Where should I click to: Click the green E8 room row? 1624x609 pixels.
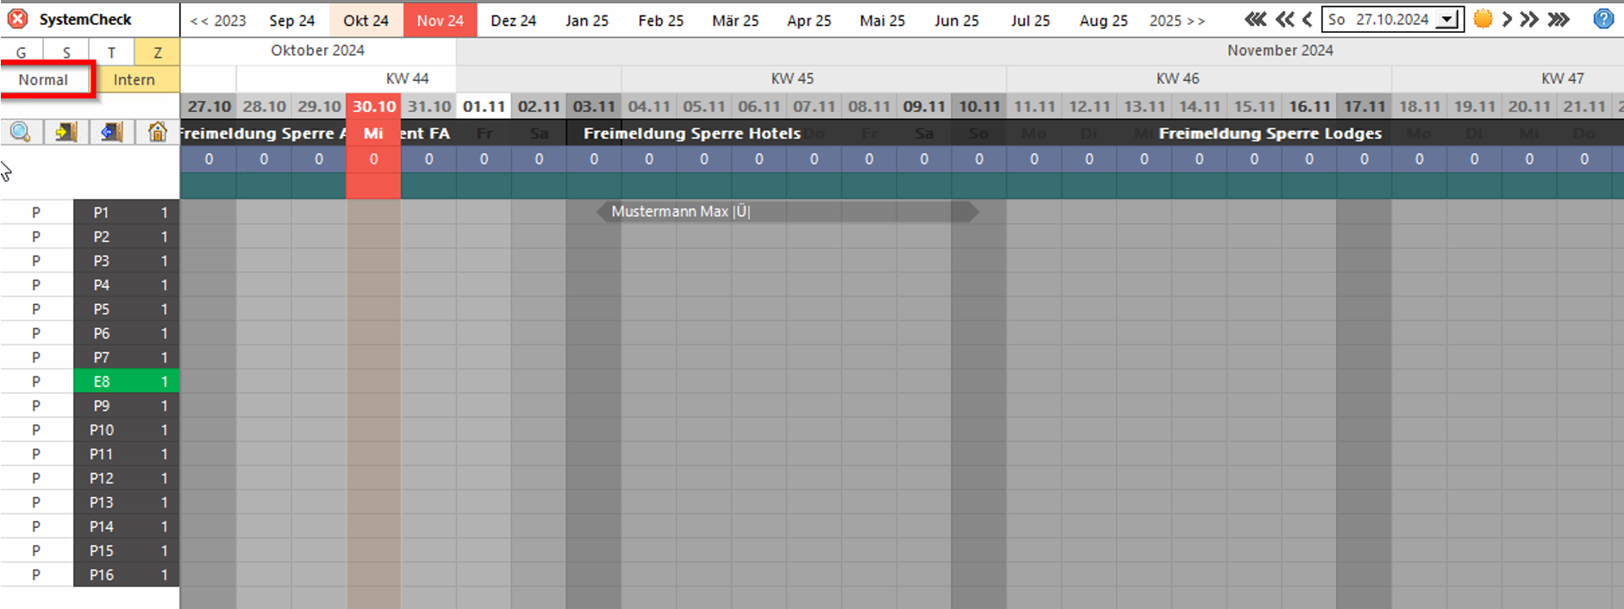click(102, 382)
